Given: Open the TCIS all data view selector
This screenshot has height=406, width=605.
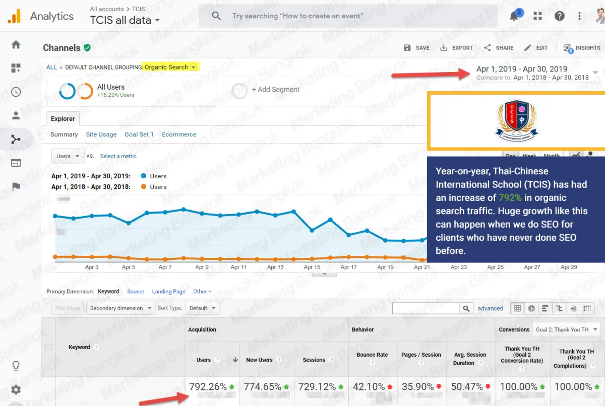Looking at the screenshot, I should (x=125, y=21).
